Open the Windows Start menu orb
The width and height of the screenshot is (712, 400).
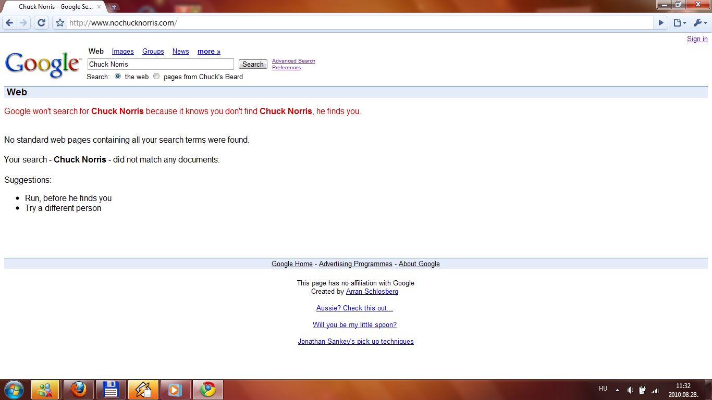(14, 390)
